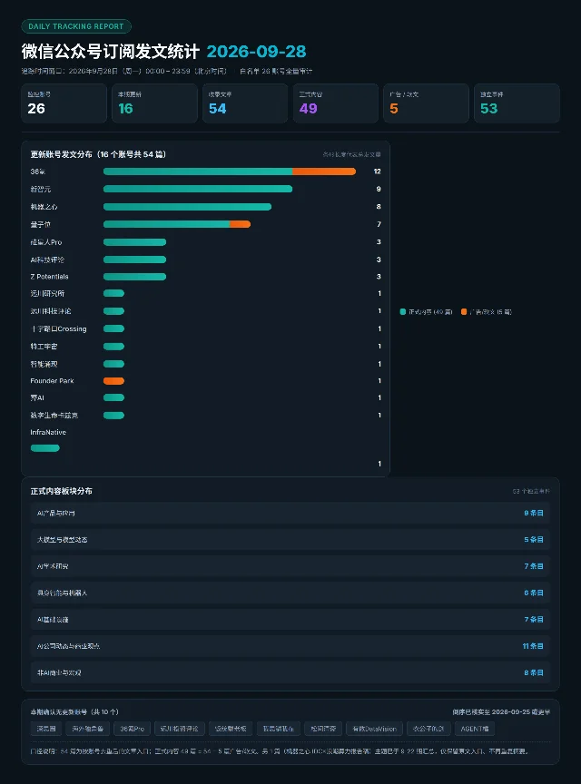Click the DAILY TRACKING REPORT badge
This screenshot has width=581, height=784.
click(76, 26)
